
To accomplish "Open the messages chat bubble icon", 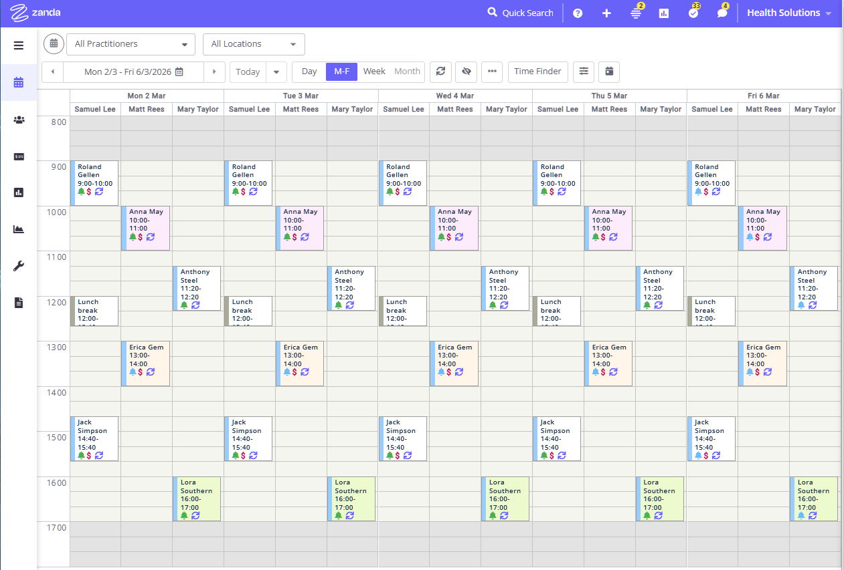I will coord(722,13).
